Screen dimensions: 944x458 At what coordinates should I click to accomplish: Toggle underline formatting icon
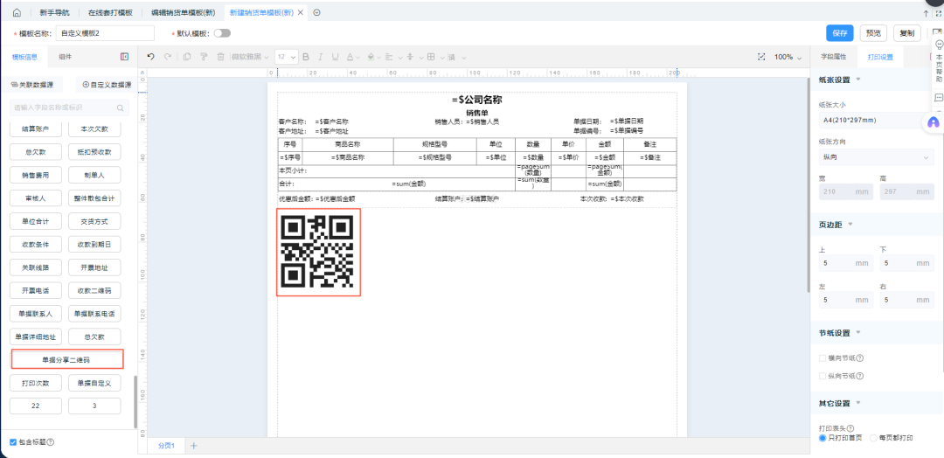point(335,57)
